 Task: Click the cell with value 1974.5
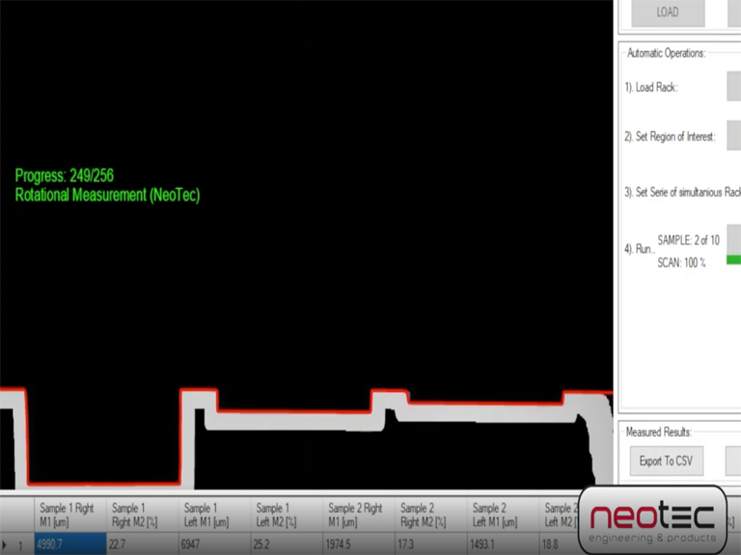357,545
